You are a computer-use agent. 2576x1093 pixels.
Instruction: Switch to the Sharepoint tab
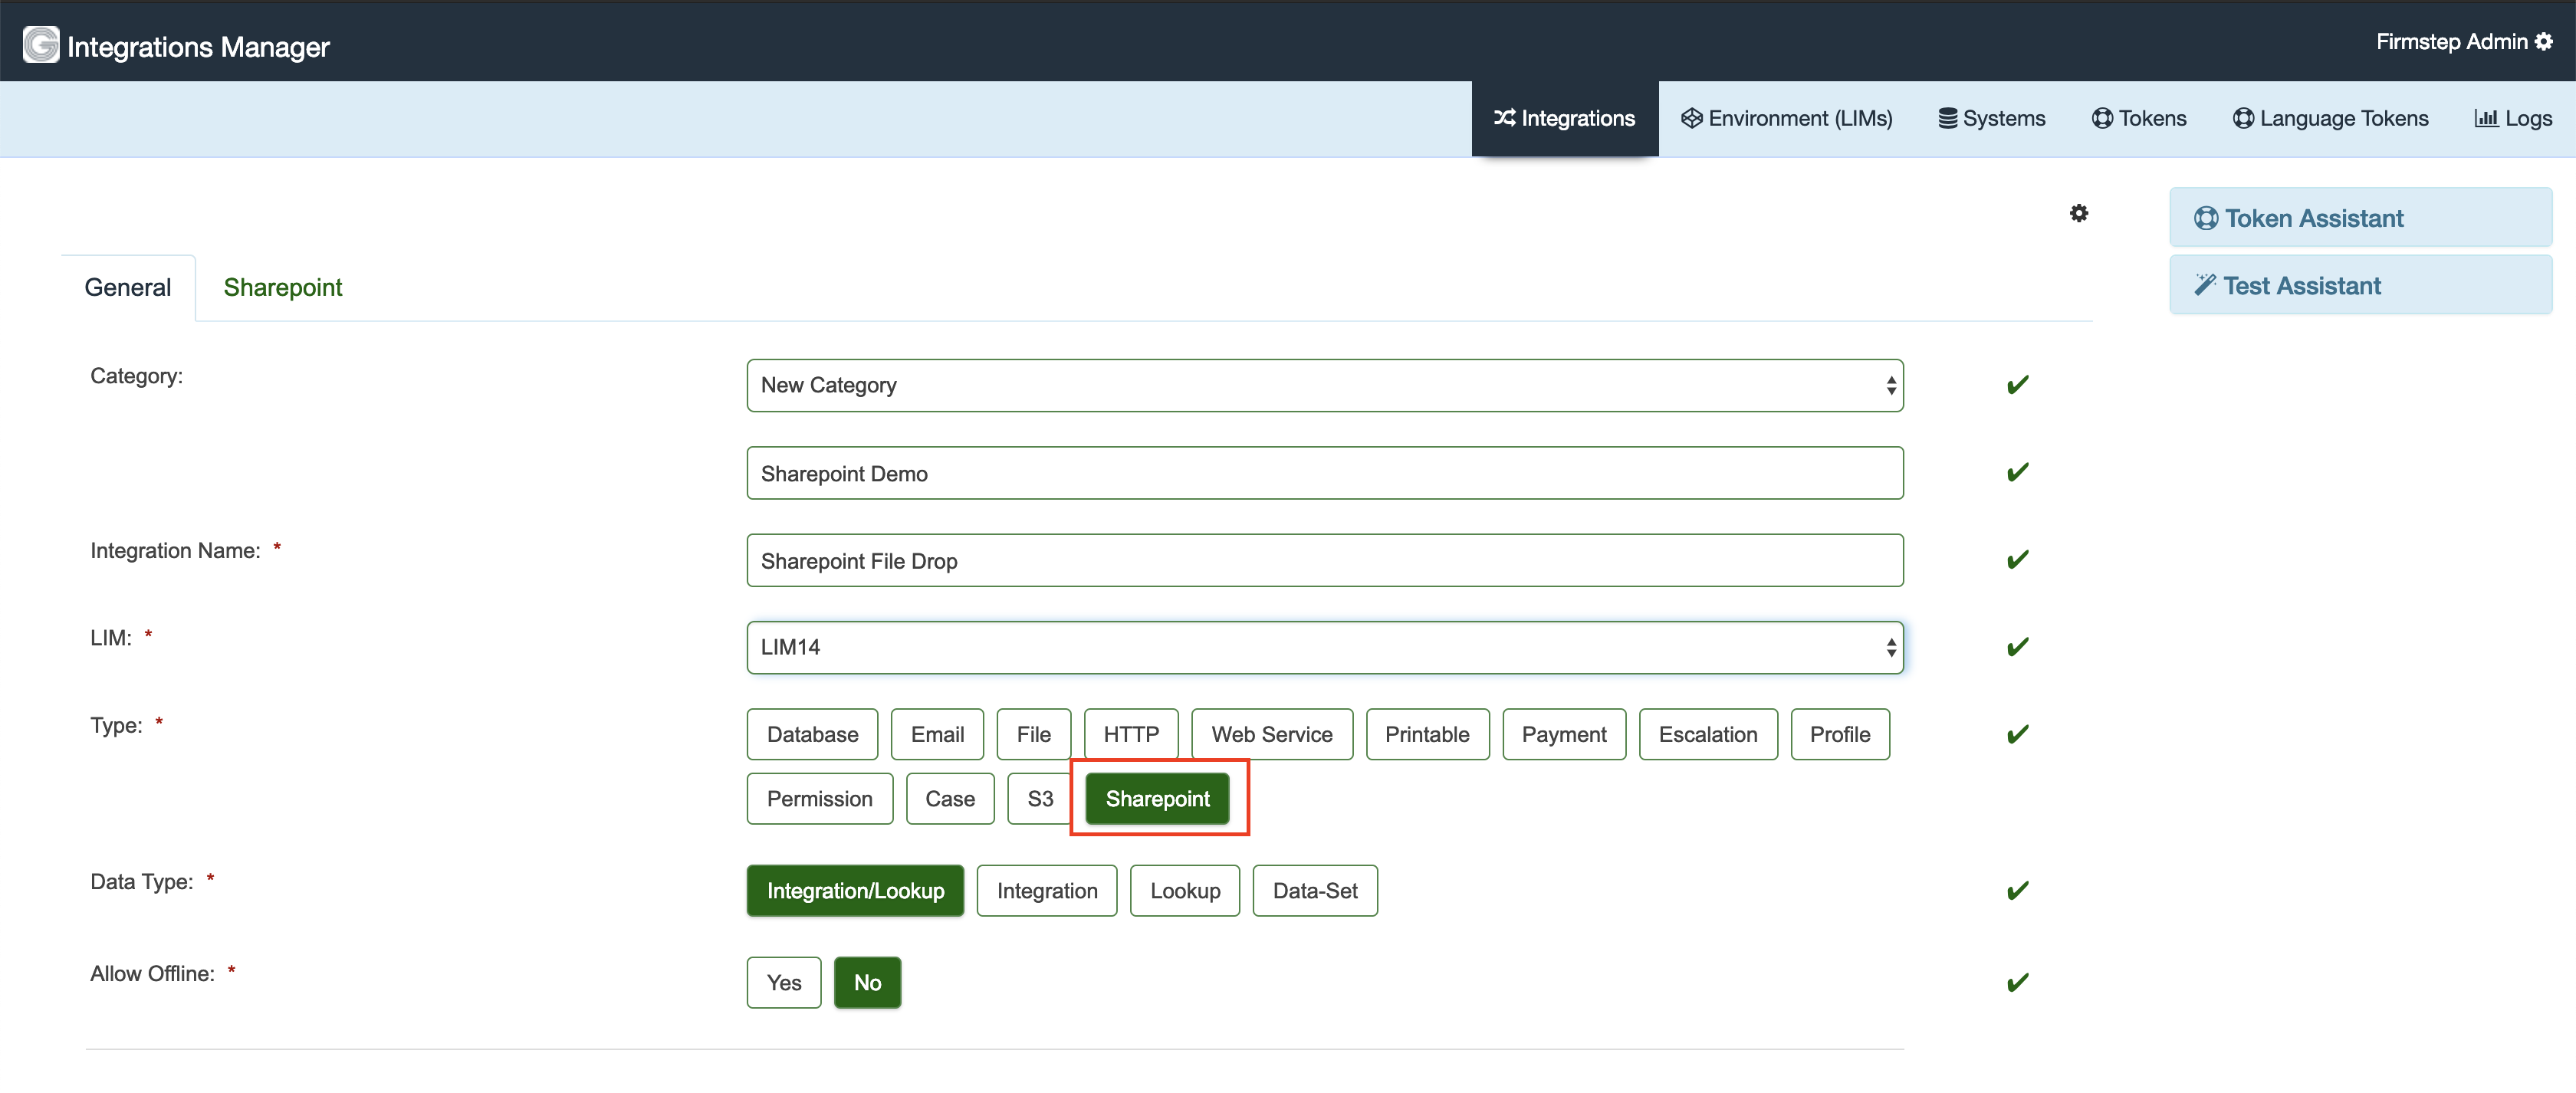[x=283, y=287]
